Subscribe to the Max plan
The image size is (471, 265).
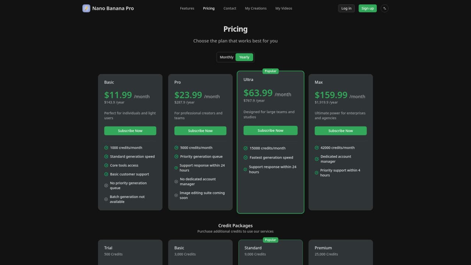(341, 131)
